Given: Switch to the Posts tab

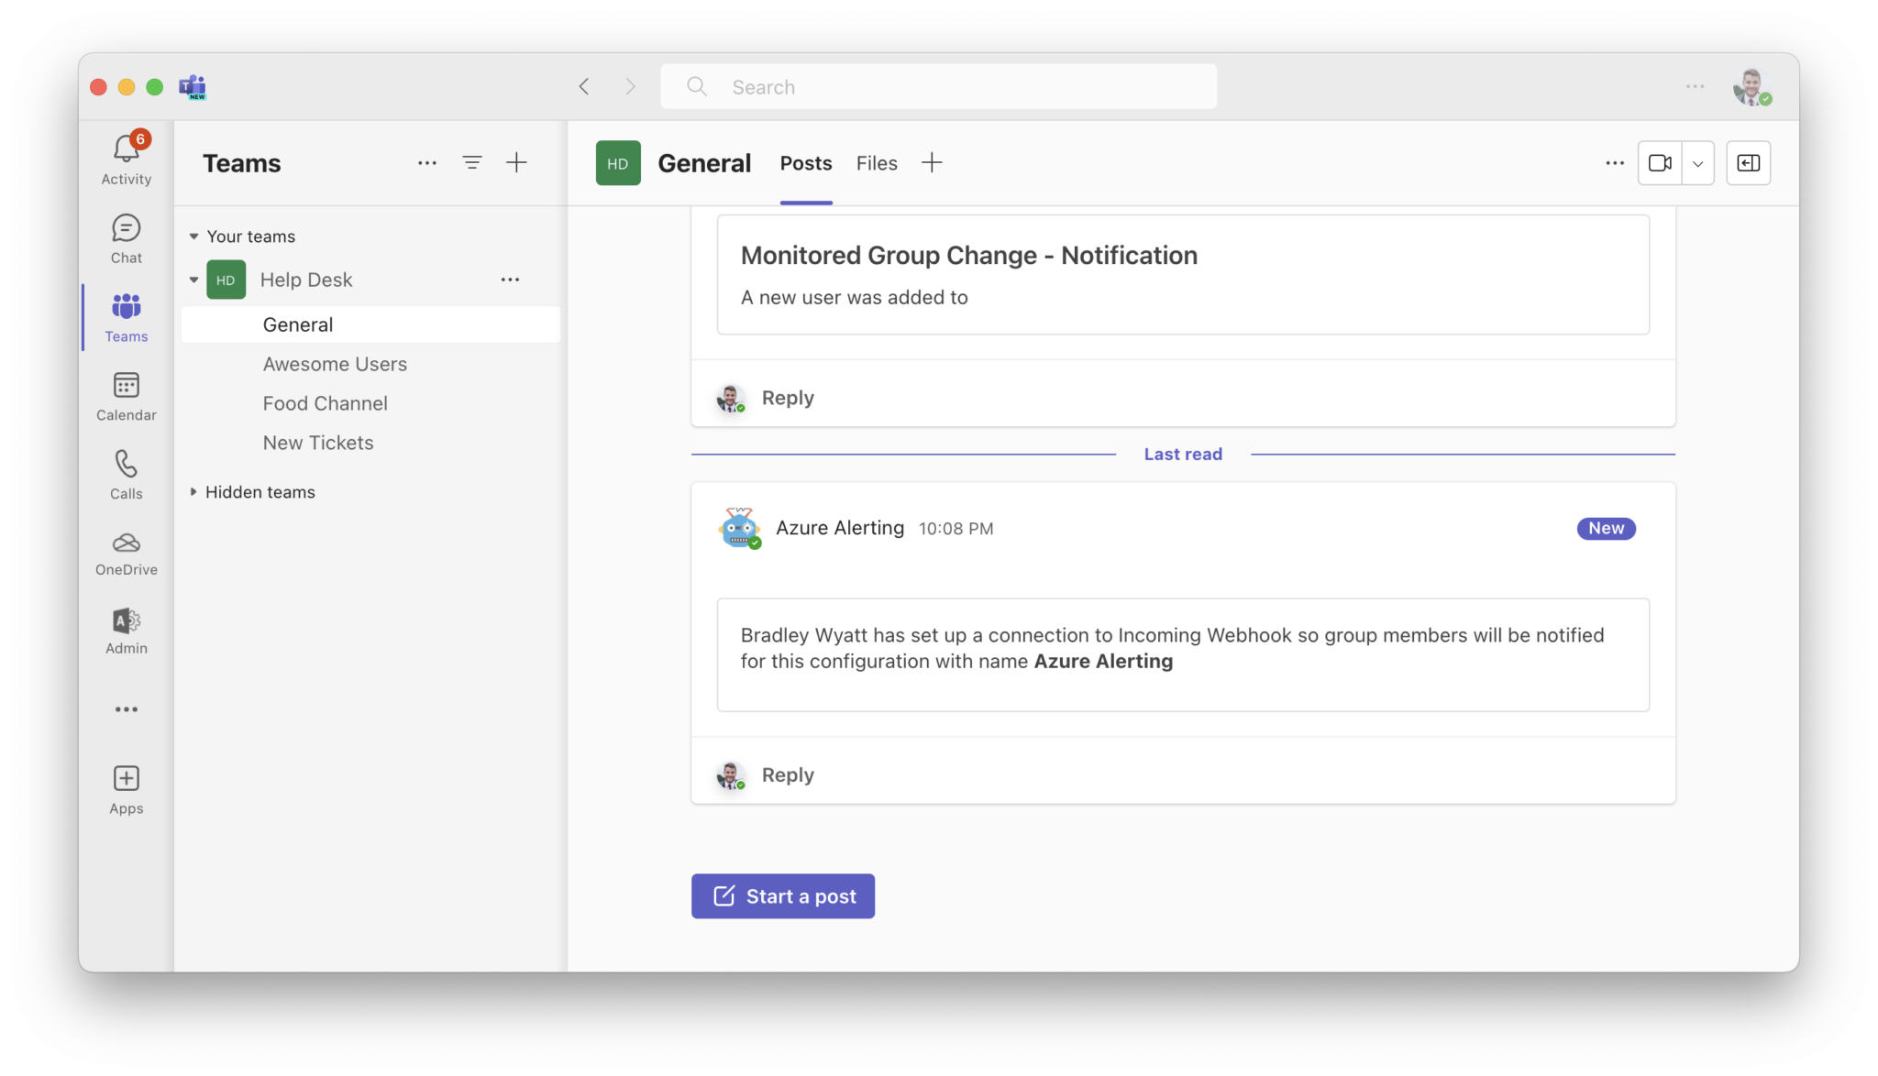Looking at the screenshot, I should [x=806, y=163].
